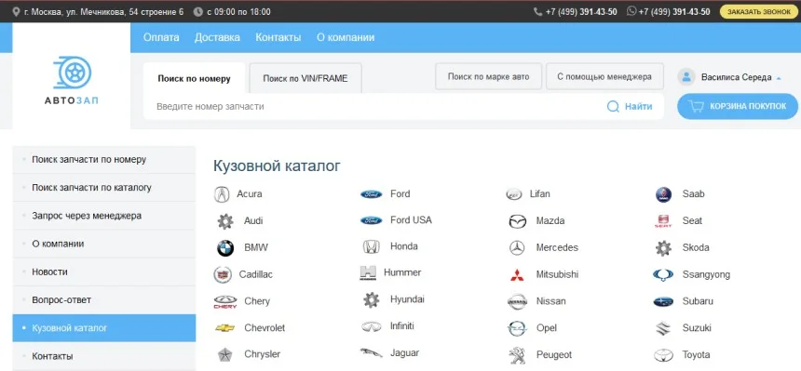Click the Ford oval logo beside Ford
This screenshot has width=801, height=371.
click(x=372, y=194)
